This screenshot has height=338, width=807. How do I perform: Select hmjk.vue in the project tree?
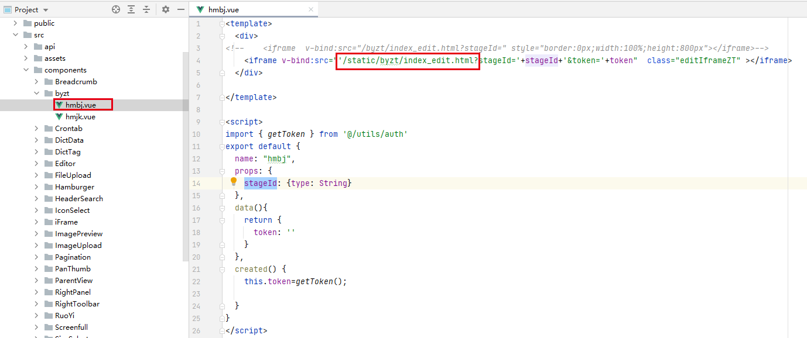click(x=80, y=116)
